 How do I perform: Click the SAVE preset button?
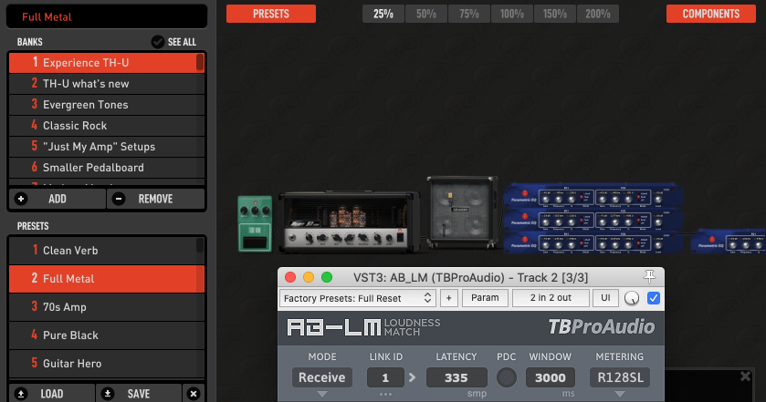click(139, 394)
